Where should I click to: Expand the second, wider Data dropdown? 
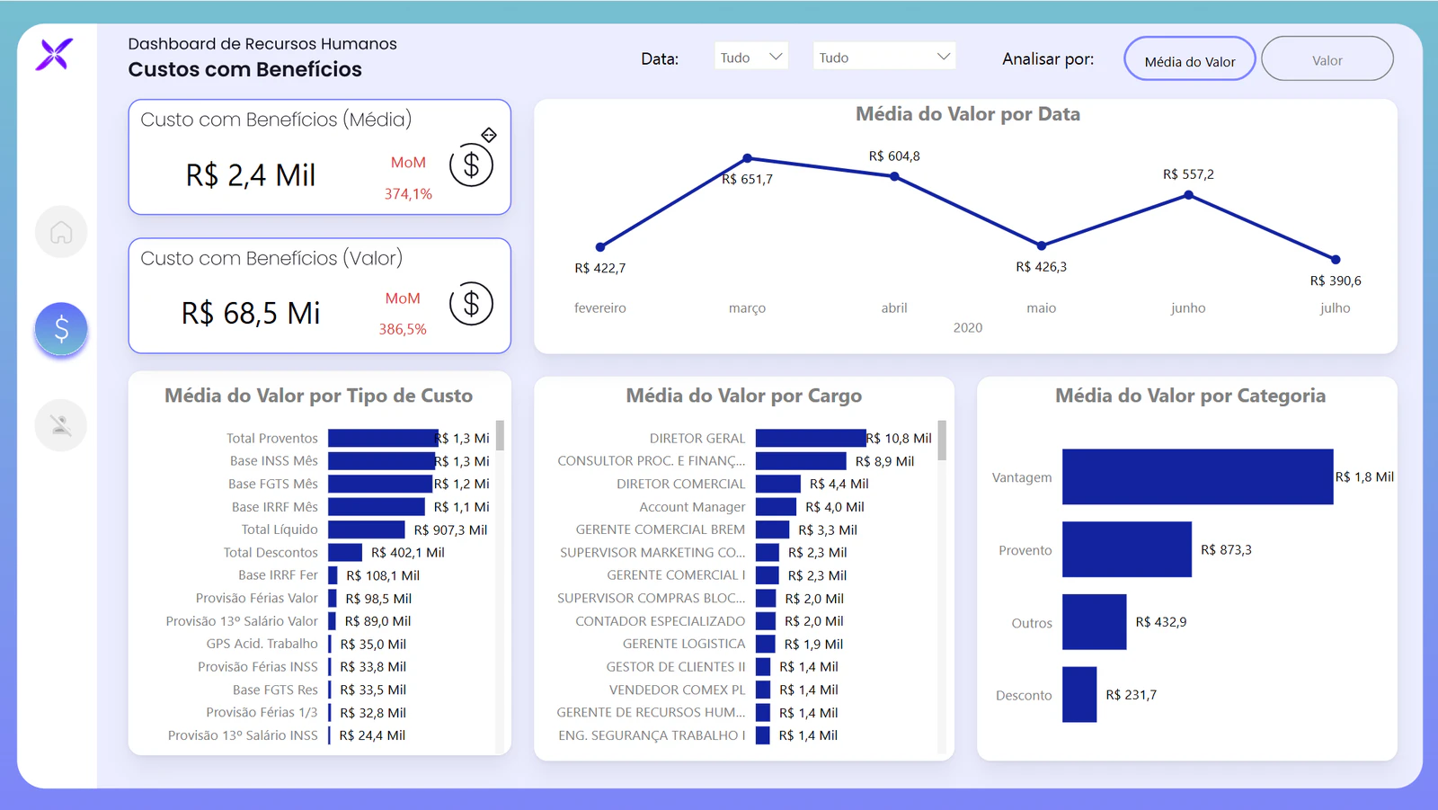(x=884, y=57)
